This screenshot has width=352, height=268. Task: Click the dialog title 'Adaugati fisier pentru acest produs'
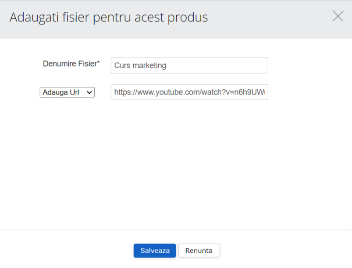click(109, 18)
